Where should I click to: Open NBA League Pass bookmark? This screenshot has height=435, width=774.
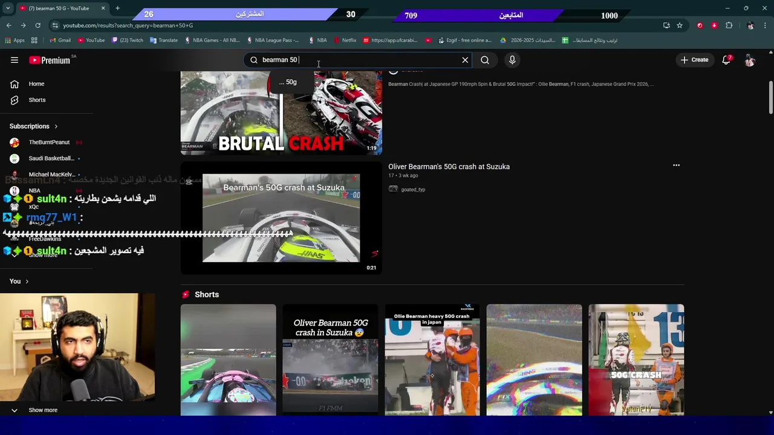pyautogui.click(x=273, y=40)
